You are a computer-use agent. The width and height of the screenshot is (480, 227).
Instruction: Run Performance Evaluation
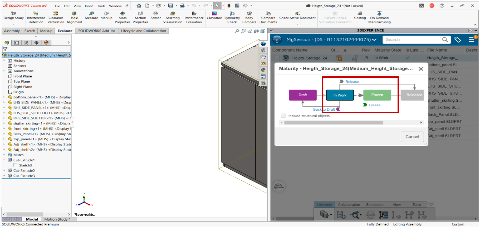pyautogui.click(x=194, y=17)
